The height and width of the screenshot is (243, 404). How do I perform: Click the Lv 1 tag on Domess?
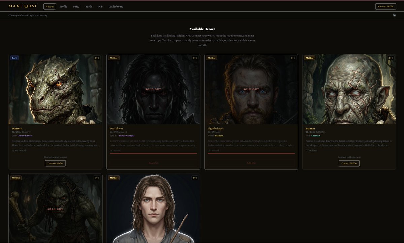97,58
